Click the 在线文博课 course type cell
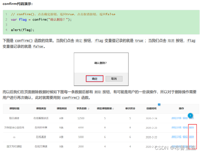200x153 pixels. [41, 146]
